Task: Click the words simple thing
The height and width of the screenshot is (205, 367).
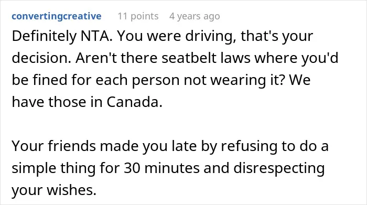Action: pyautogui.click(x=53, y=168)
